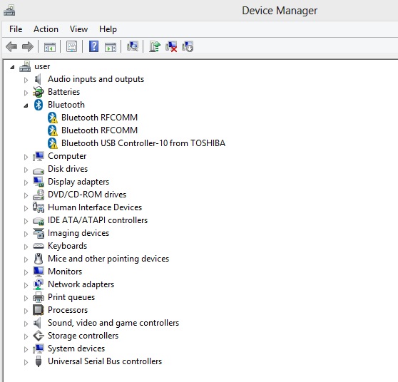Image resolution: width=398 pixels, height=382 pixels.
Task: Click the Disable device down-arrow icon
Action: 188,46
